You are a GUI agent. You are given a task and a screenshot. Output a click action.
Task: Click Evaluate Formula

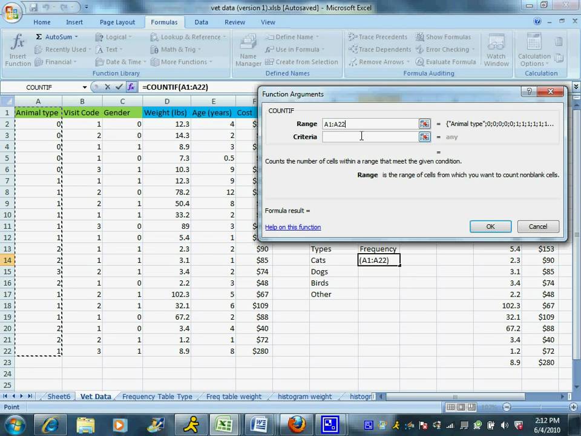click(446, 62)
